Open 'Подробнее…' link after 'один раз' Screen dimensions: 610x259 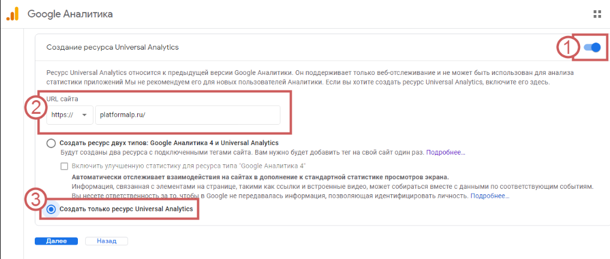(445, 153)
